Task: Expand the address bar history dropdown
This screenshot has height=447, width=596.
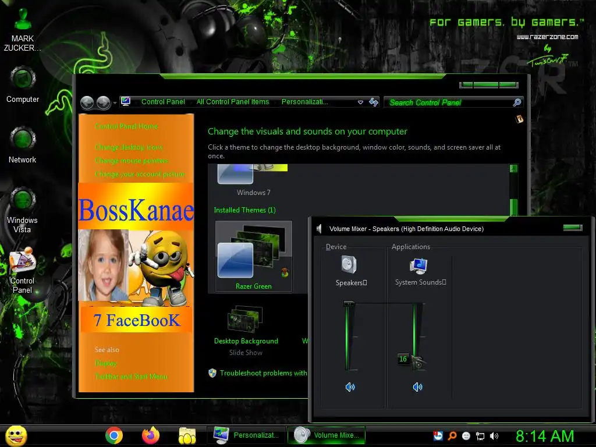Action: pyautogui.click(x=360, y=102)
